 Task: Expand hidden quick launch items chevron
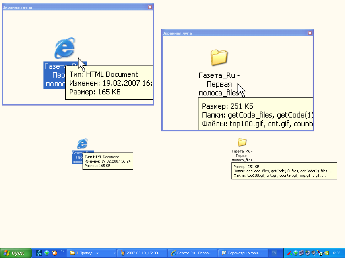point(63,251)
